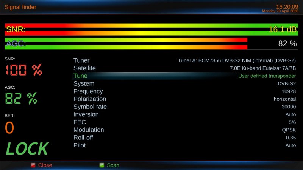Select the Symbol rate row
This screenshot has width=303, height=170.
coord(184,107)
